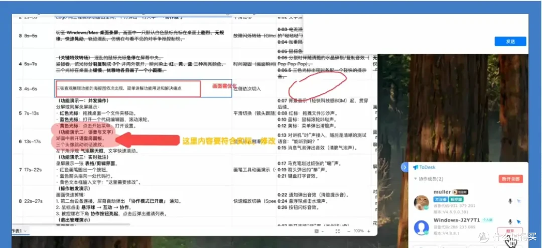
Task: Click the ToDesk logo icon
Action: [x=416, y=167]
